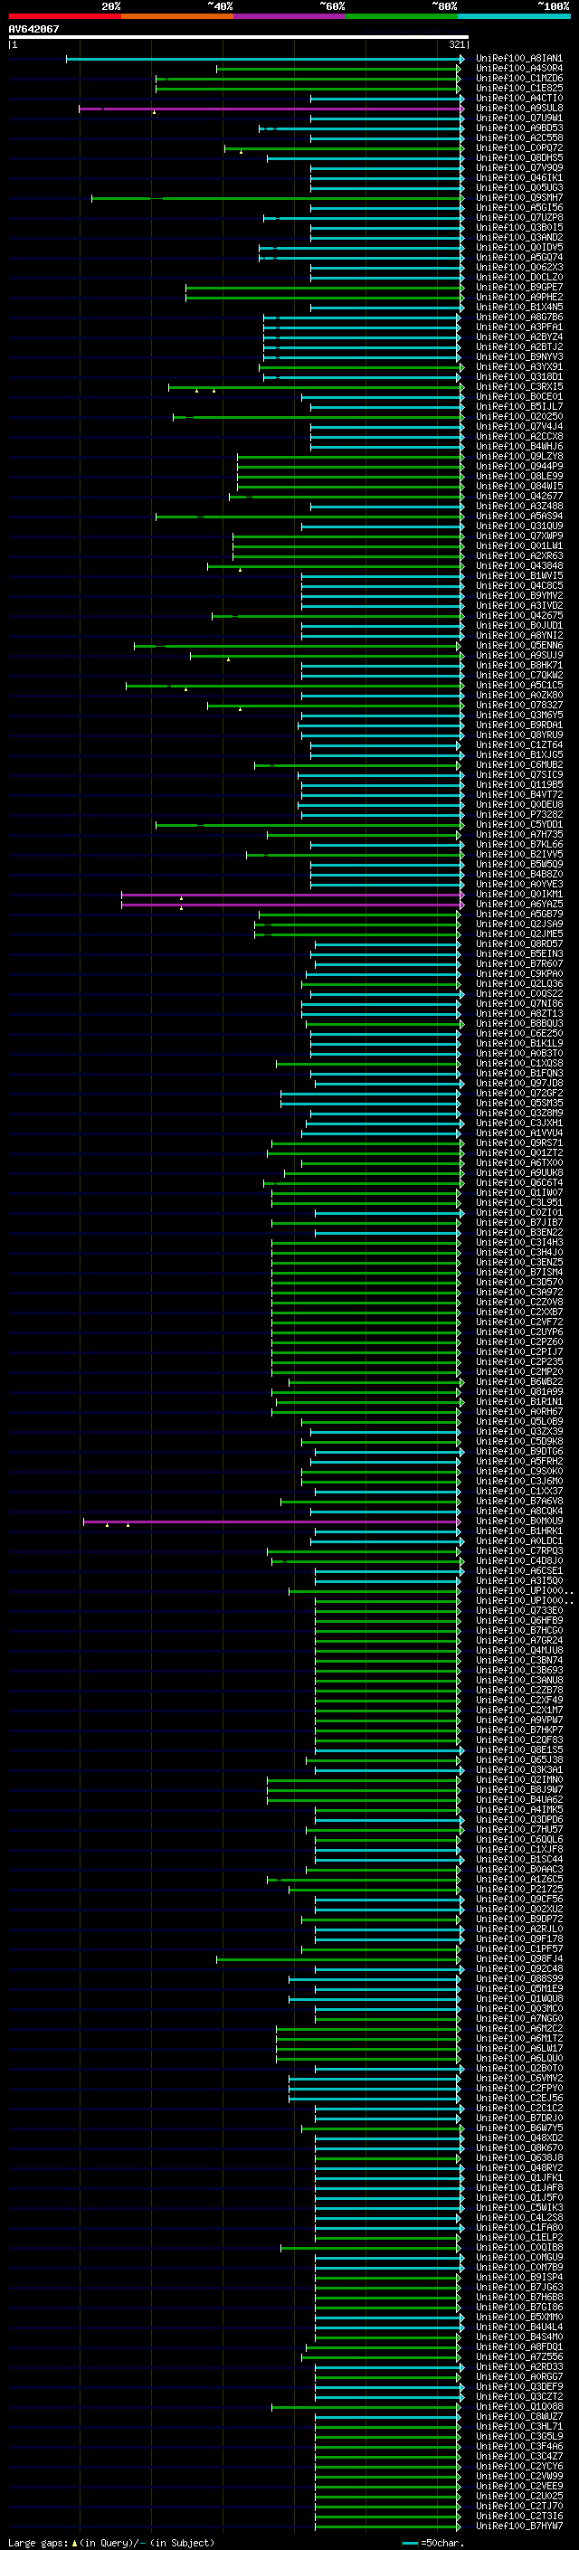Click the hit label UniRef100_B5IJL7
Screen dimensions: 579x2550
click(x=518, y=407)
